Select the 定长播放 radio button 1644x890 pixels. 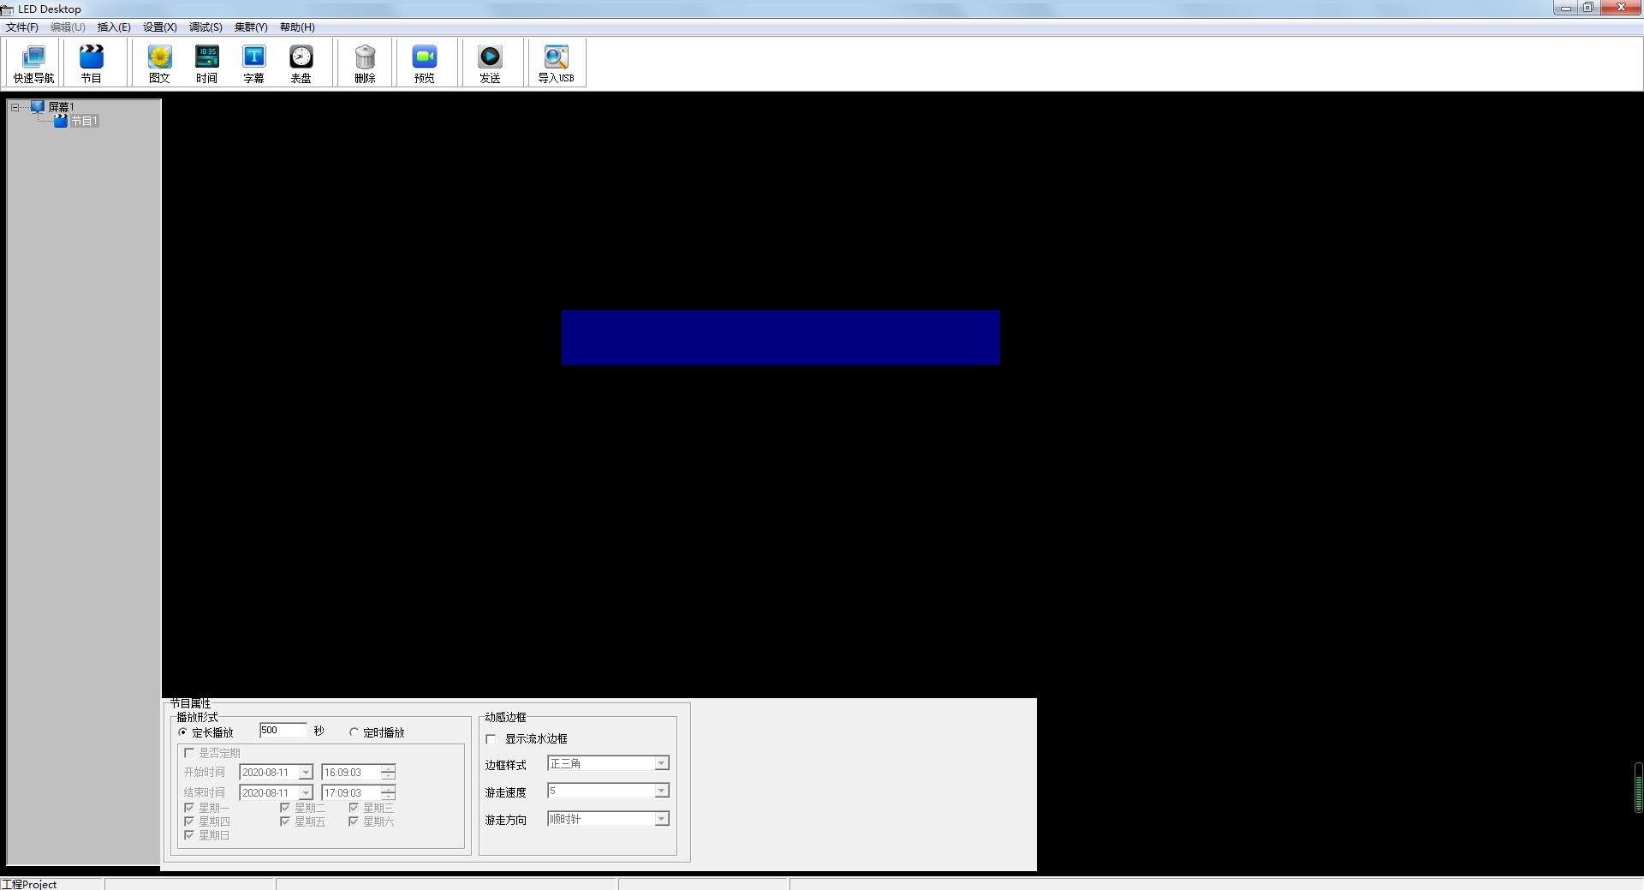click(182, 732)
